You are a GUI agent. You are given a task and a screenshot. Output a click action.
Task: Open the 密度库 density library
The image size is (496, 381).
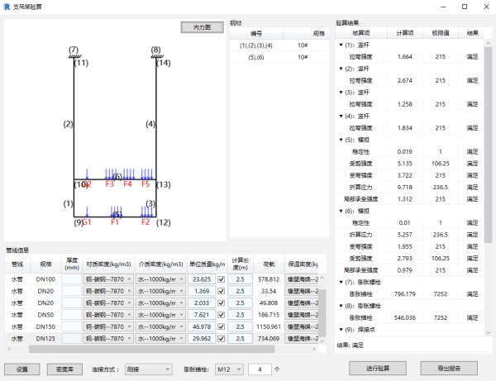(x=63, y=369)
